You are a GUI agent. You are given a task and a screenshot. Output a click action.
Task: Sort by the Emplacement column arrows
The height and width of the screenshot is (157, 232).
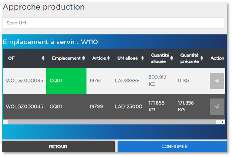pyautogui.click(x=84, y=58)
